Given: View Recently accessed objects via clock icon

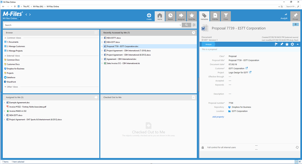Looking at the screenshot, I should pyautogui.click(x=170, y=16).
